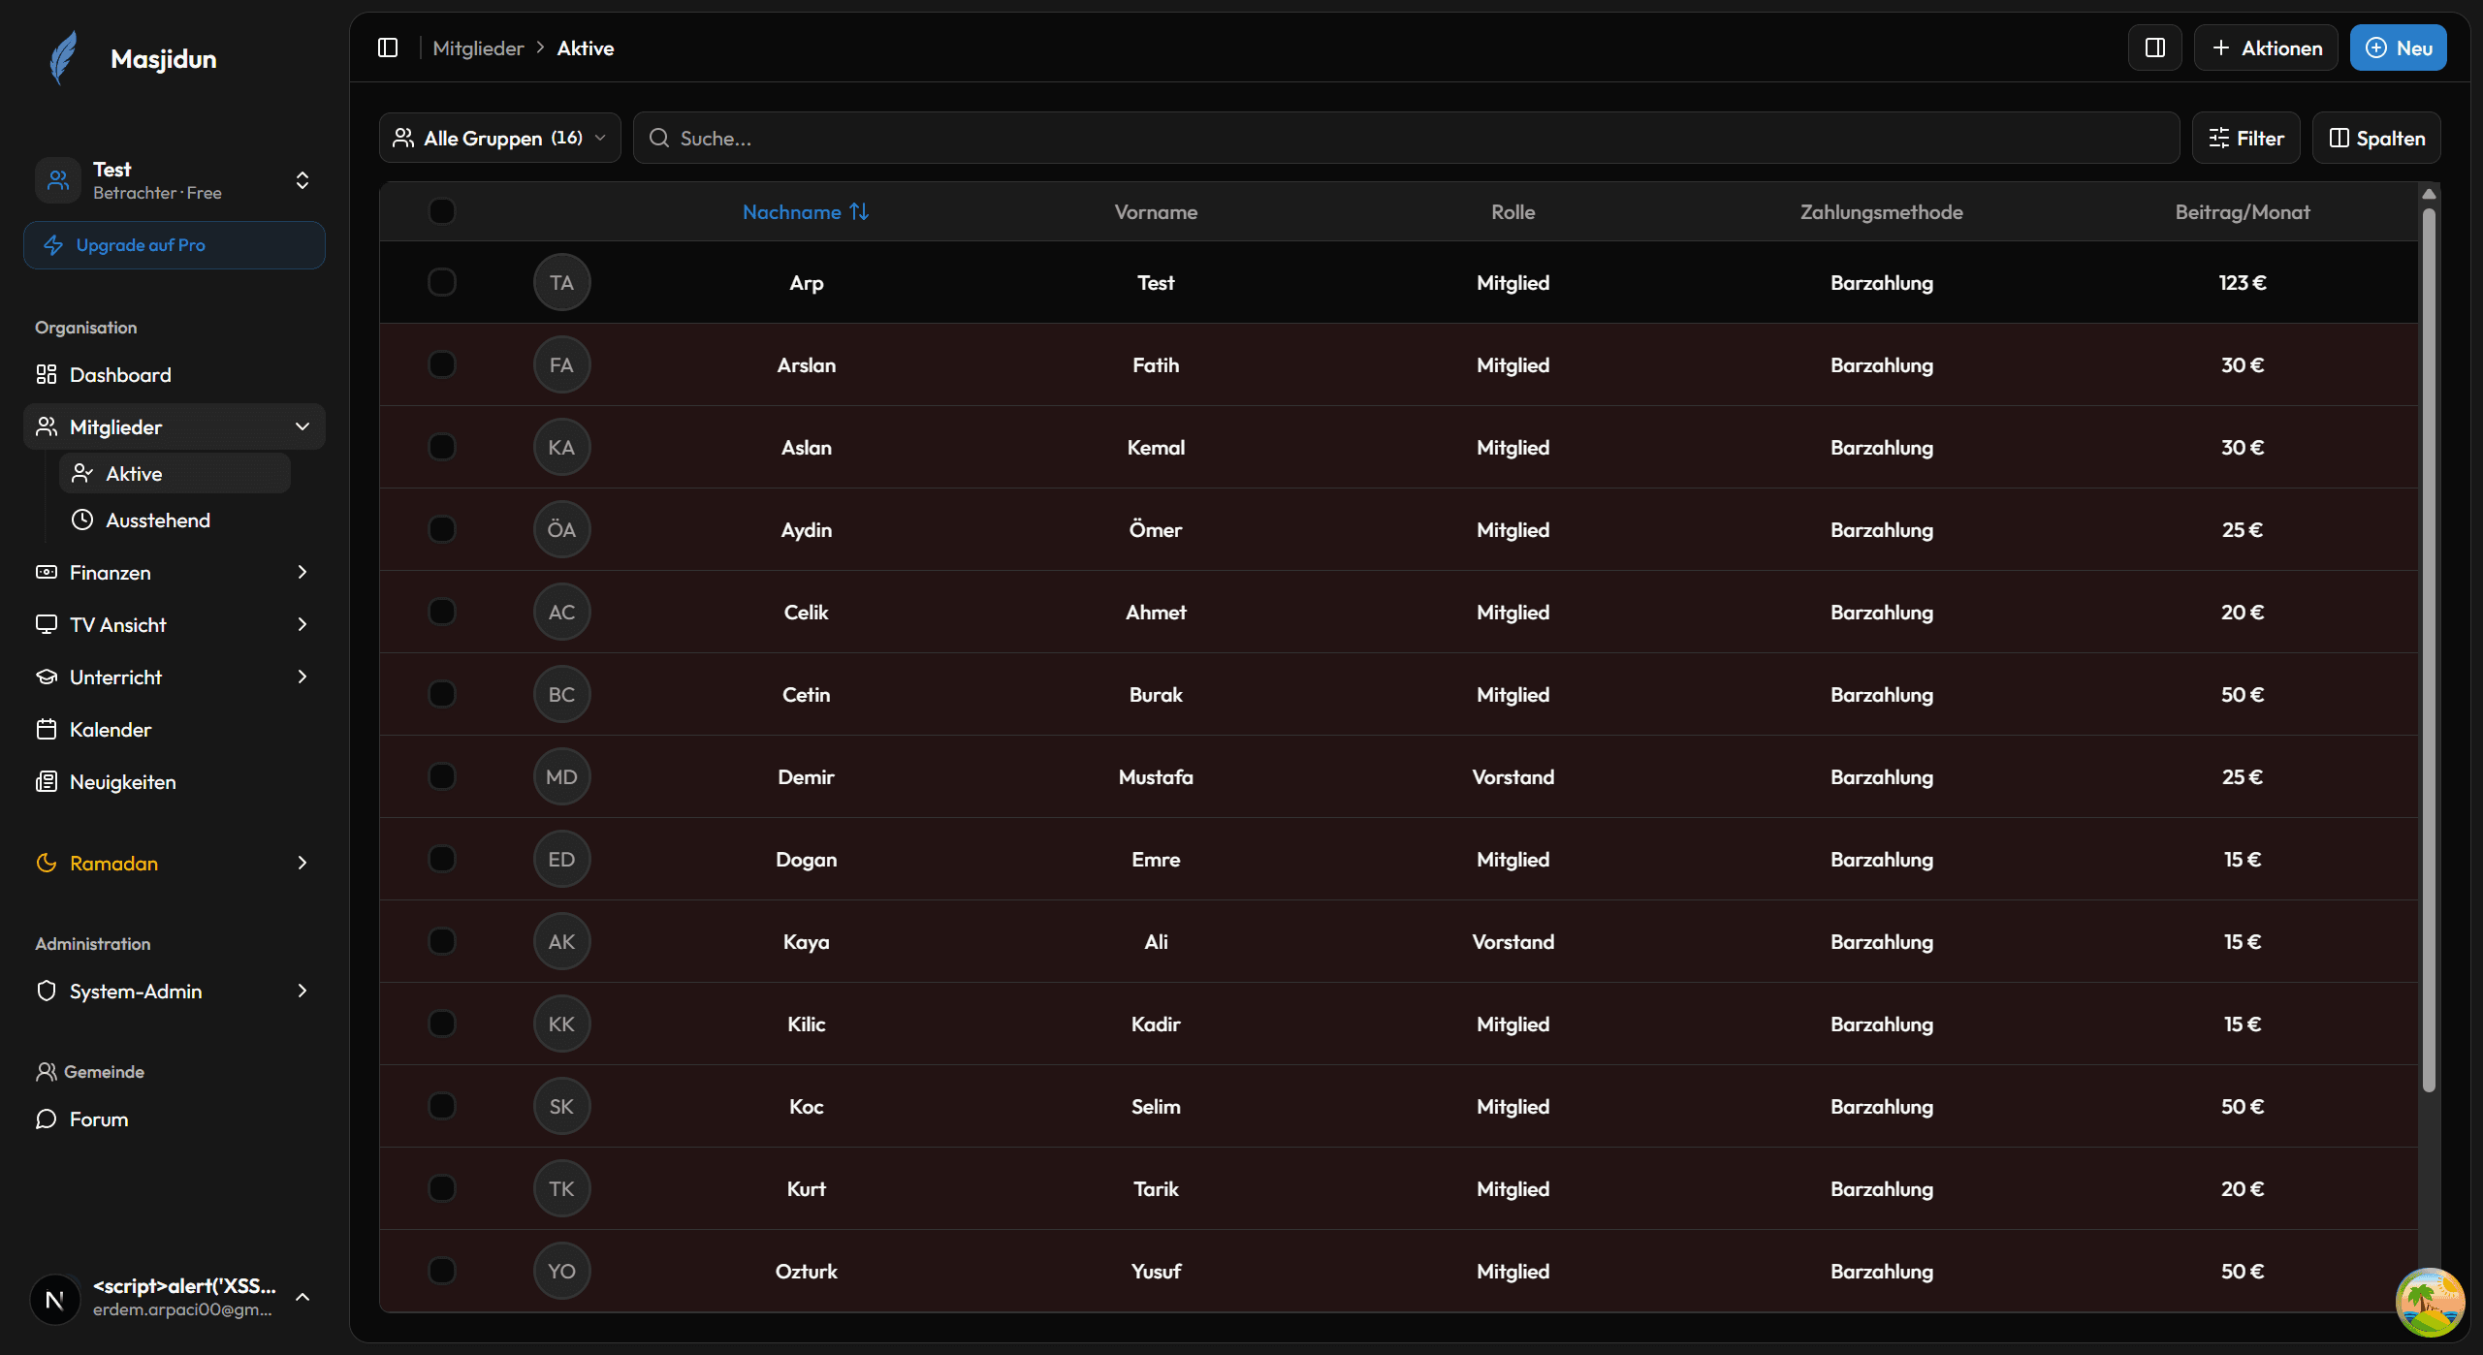Click the Nachname sort arrows icon

click(859, 211)
